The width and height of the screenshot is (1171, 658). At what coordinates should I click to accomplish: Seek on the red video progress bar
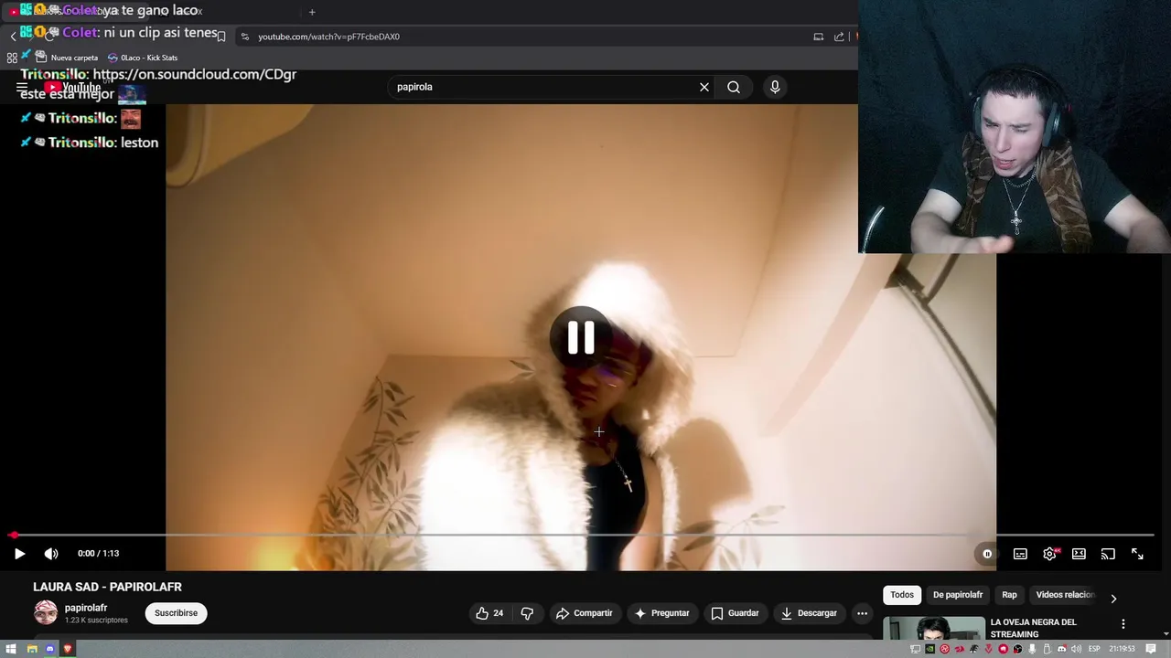[x=582, y=535]
